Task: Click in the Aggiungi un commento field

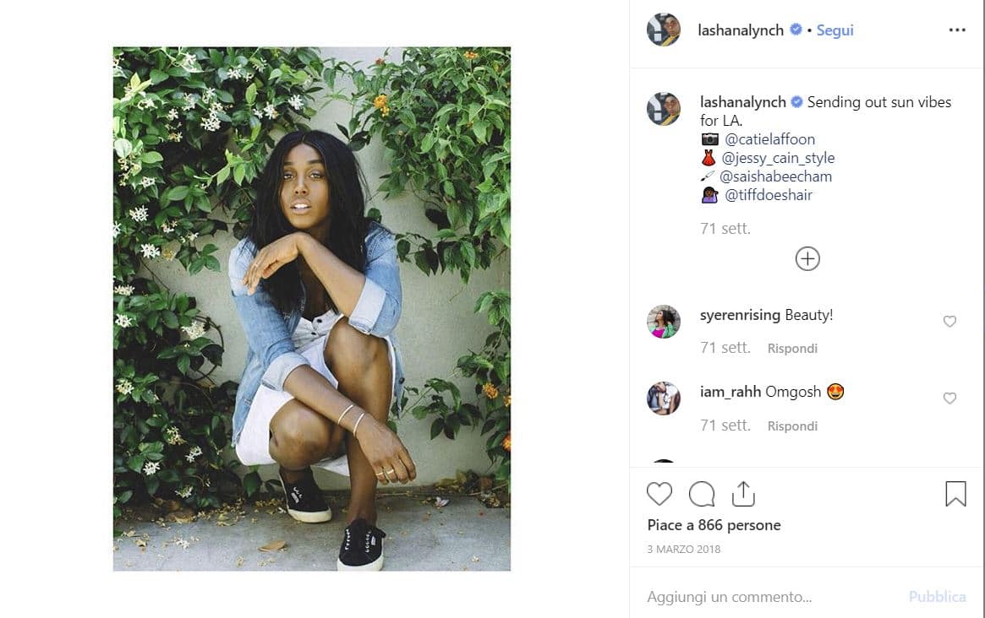Action: coord(761,597)
